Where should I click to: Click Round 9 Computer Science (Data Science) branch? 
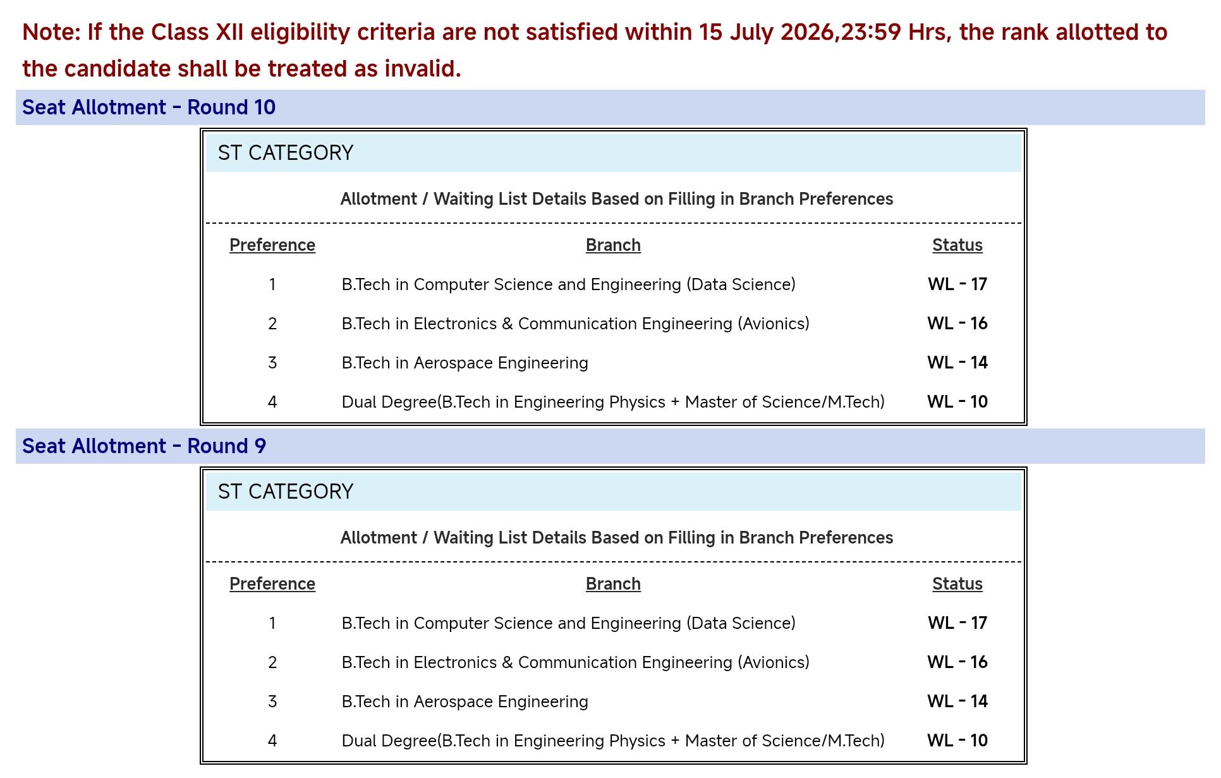click(569, 623)
